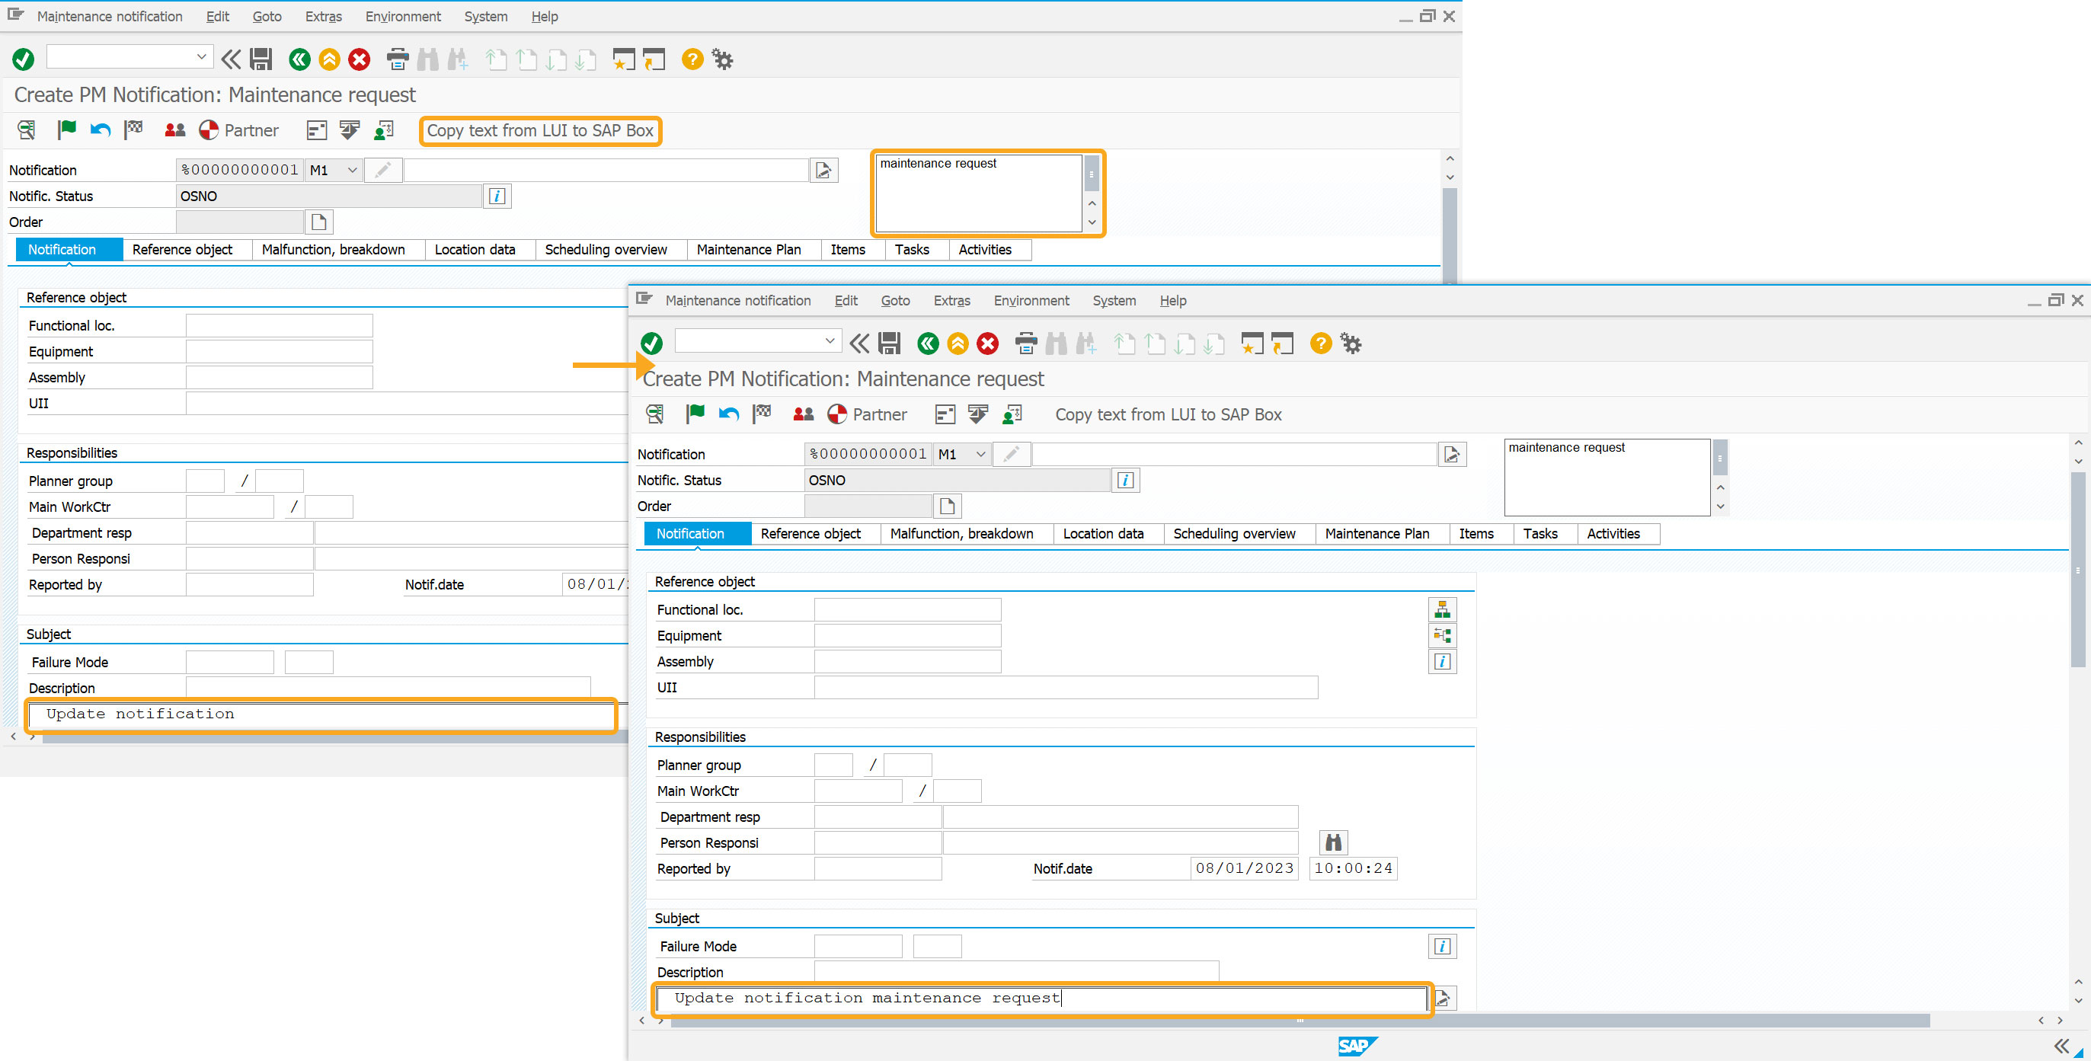The width and height of the screenshot is (2091, 1061).
Task: Click pencil edit icon beside M1 in front window
Action: pyautogui.click(x=1012, y=454)
